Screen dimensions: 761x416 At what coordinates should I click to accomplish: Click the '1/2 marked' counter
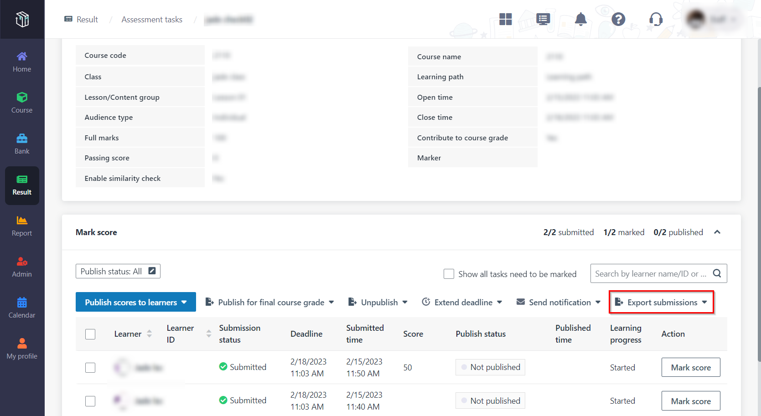[624, 232]
